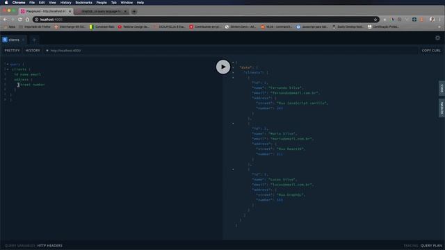
Task: Select the clients query tab
Action: pyautogui.click(x=14, y=40)
